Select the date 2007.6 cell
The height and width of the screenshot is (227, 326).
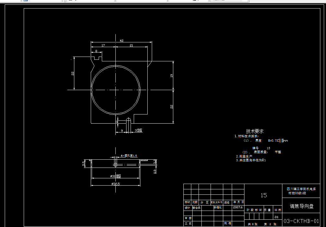tap(238, 207)
